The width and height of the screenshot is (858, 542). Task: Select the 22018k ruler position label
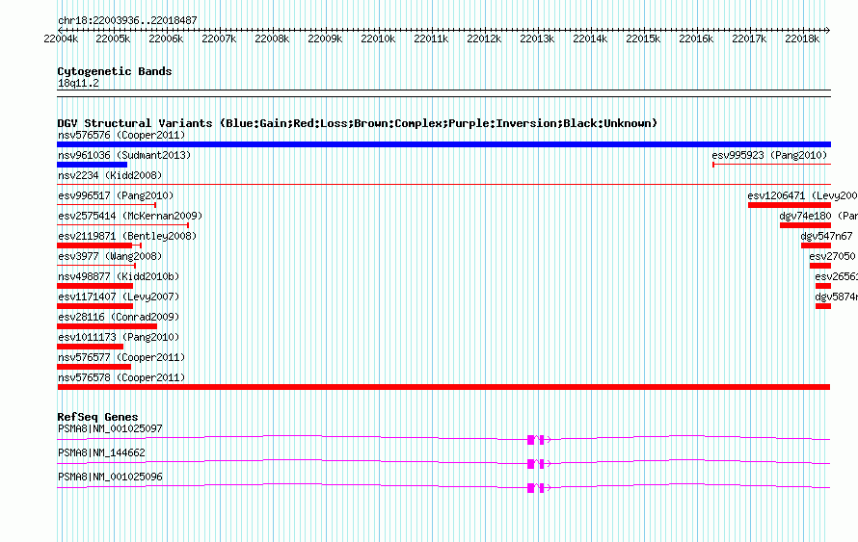[x=802, y=39]
